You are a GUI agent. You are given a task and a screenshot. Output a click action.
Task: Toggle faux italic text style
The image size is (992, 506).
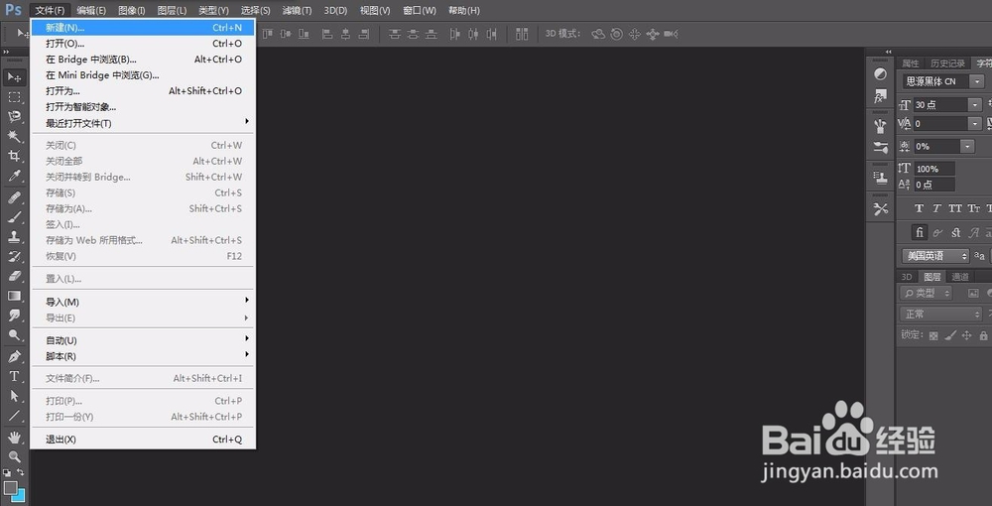[x=937, y=208]
